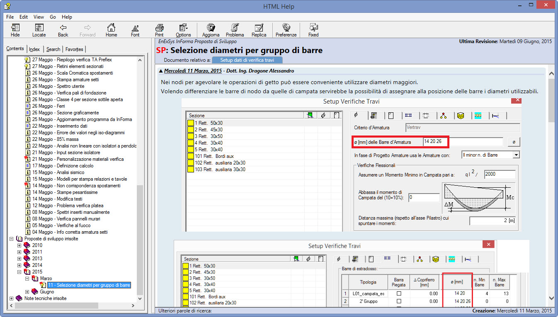Screen dimensions: 558x317
Task: Click the Replica toolbar icon
Action: 259,30
